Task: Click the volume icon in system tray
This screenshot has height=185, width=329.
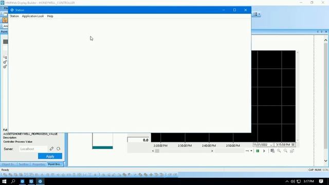Action: [293, 181]
